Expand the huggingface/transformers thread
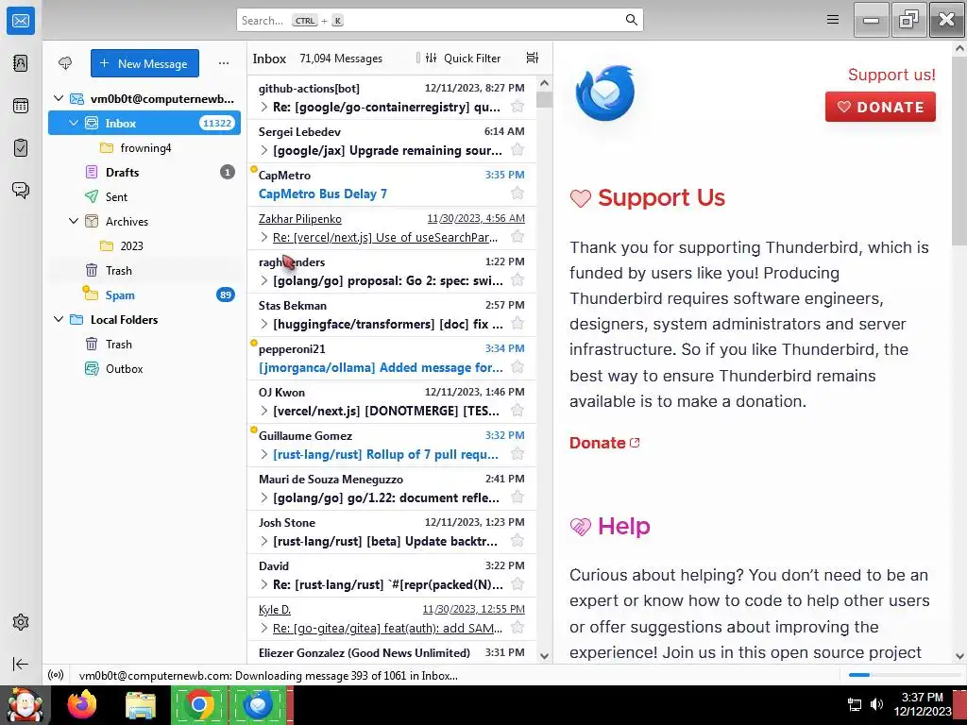 tap(264, 325)
